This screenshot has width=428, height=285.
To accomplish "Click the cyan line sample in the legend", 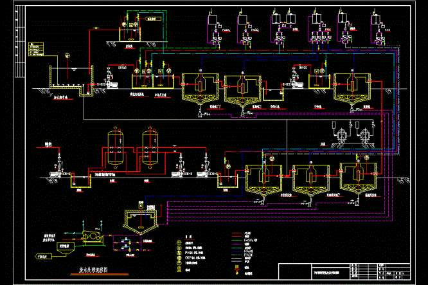I will tap(236, 248).
